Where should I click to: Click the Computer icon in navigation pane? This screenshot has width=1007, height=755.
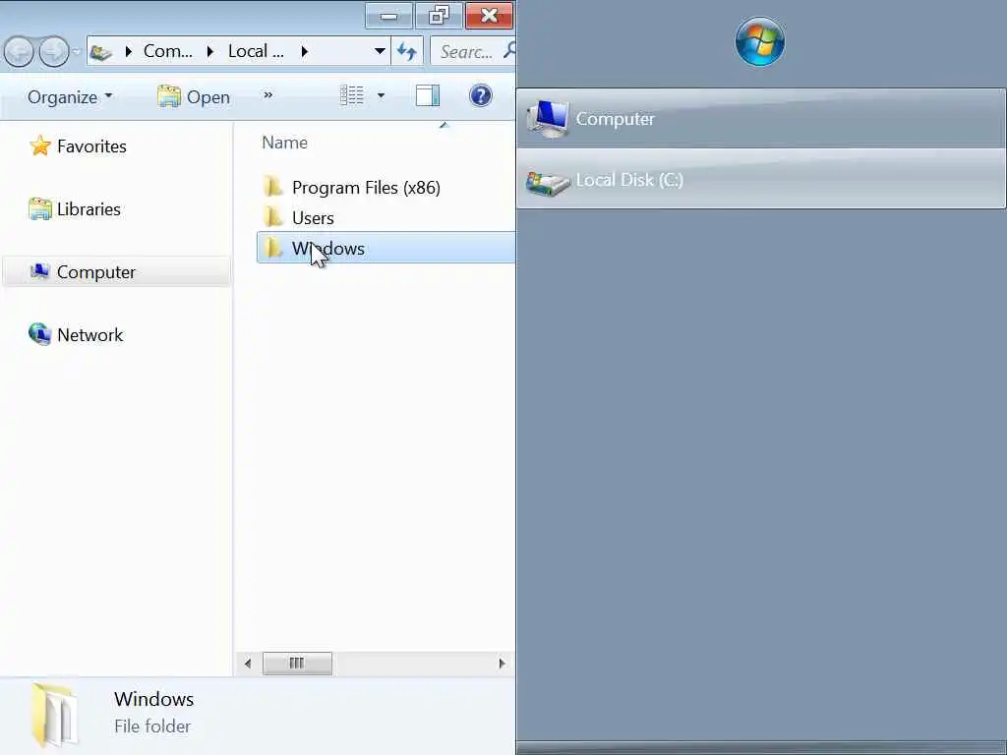pyautogui.click(x=39, y=271)
